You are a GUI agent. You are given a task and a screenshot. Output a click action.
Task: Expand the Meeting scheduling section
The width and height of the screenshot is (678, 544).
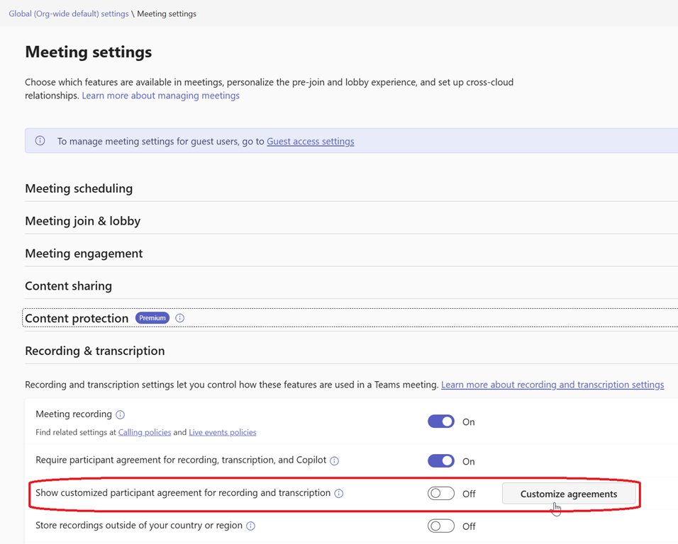click(x=79, y=188)
